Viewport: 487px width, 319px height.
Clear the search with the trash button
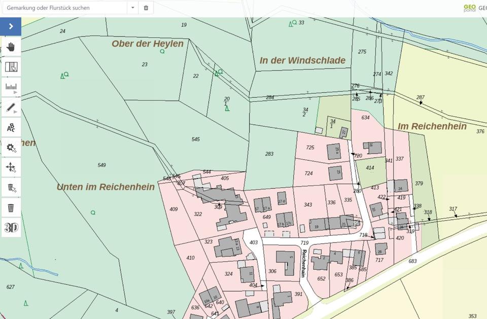146,8
